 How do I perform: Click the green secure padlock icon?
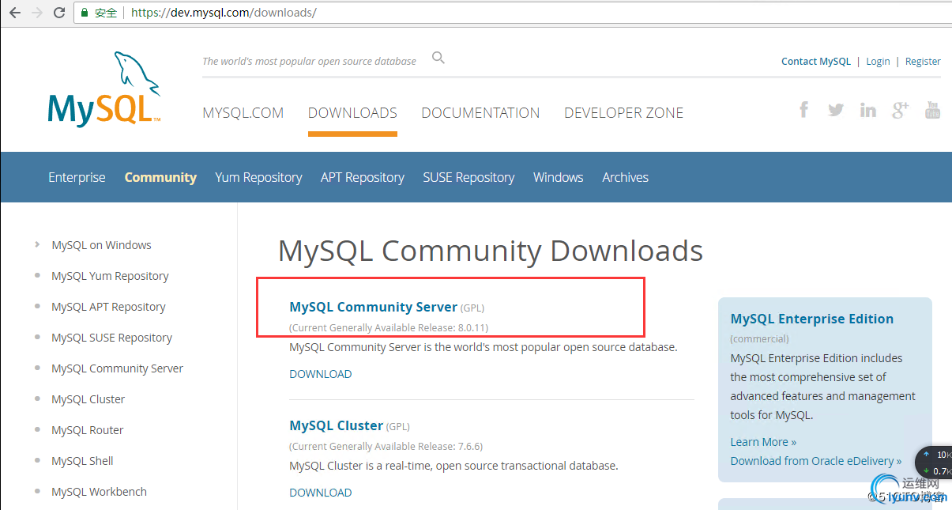pos(85,13)
